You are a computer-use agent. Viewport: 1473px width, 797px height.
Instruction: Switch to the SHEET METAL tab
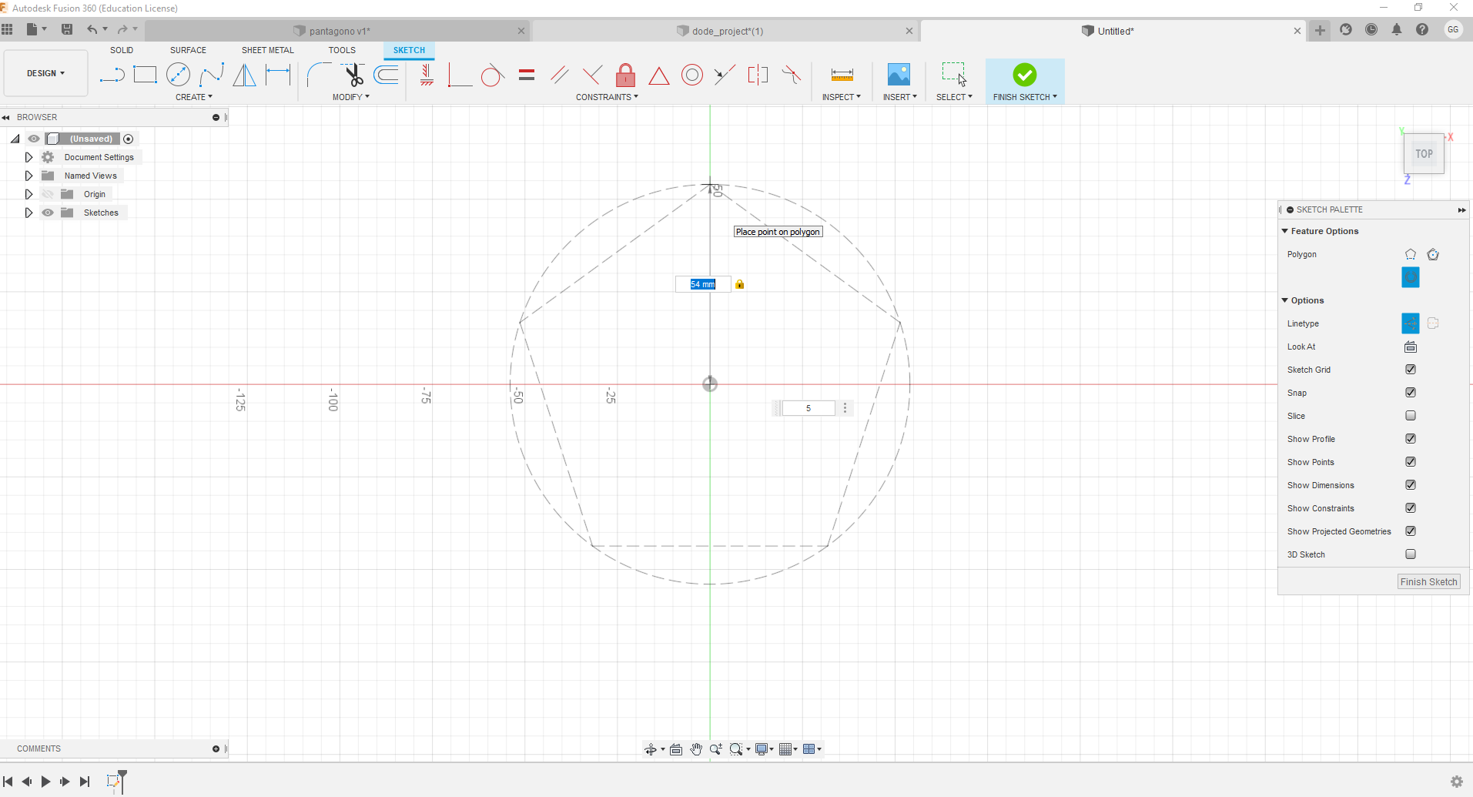click(267, 50)
